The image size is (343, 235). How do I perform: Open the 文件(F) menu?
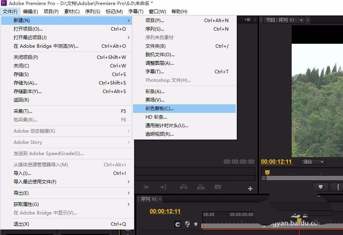[x=10, y=12]
